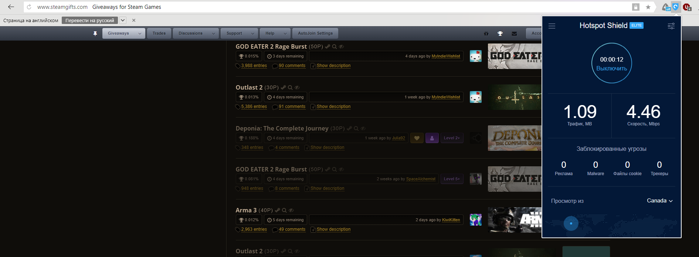This screenshot has width=699, height=257.
Task: Open the trophy icon in site header
Action: [500, 34]
